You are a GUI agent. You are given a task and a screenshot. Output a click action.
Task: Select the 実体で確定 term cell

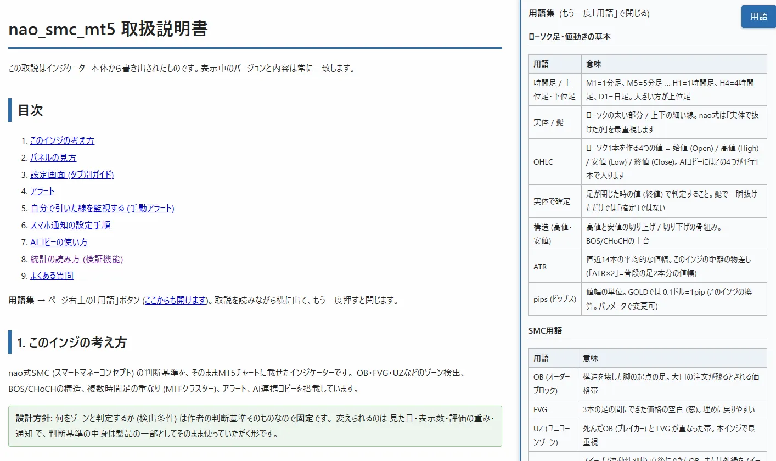[555, 201]
